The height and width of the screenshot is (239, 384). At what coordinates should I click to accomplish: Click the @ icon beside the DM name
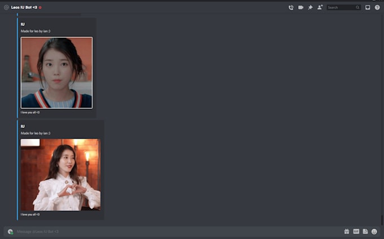pos(6,7)
